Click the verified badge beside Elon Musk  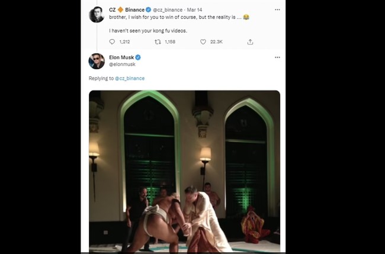[140, 57]
